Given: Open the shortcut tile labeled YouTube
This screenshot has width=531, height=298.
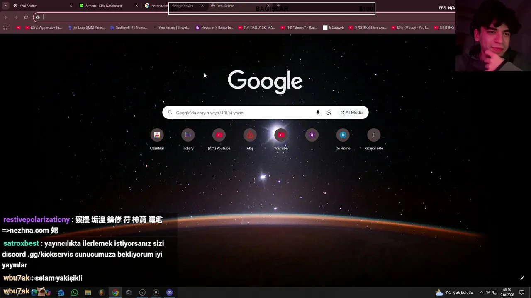Looking at the screenshot, I should tap(281, 139).
